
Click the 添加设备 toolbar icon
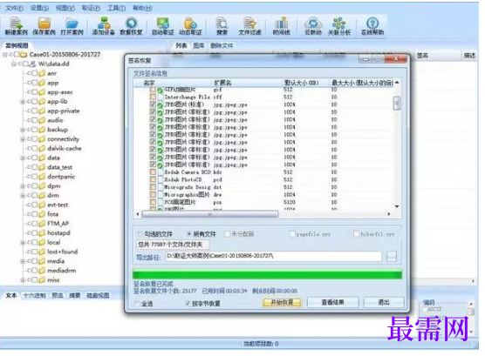[103, 26]
